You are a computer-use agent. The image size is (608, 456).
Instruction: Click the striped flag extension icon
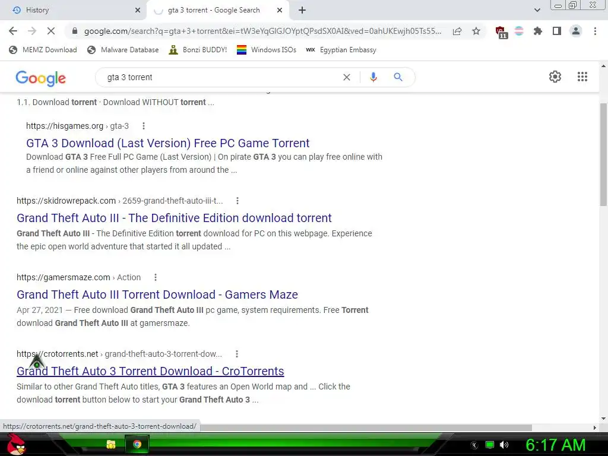point(519,31)
